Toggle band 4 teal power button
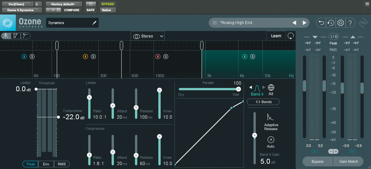The image size is (371, 169). [x=245, y=56]
